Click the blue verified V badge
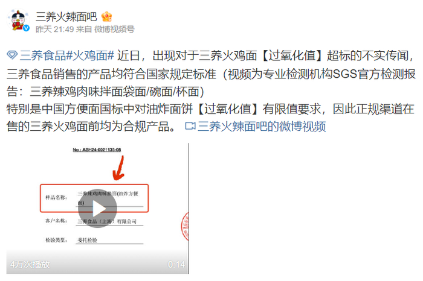The width and height of the screenshot is (423, 281). pos(26,28)
